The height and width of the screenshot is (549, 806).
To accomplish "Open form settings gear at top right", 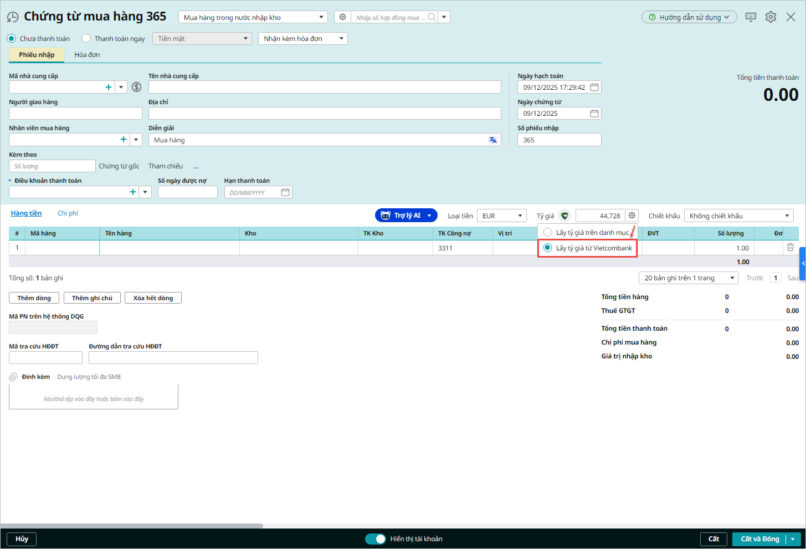I will click(x=771, y=17).
